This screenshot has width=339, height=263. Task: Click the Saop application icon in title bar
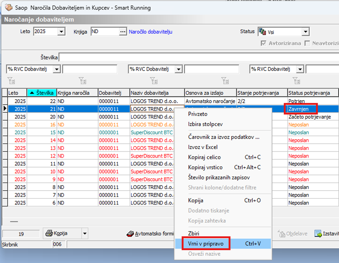(x=9, y=7)
